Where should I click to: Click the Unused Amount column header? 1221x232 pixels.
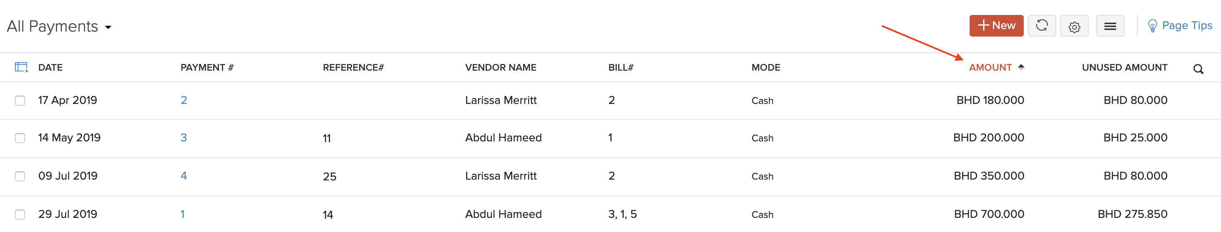[1124, 67]
